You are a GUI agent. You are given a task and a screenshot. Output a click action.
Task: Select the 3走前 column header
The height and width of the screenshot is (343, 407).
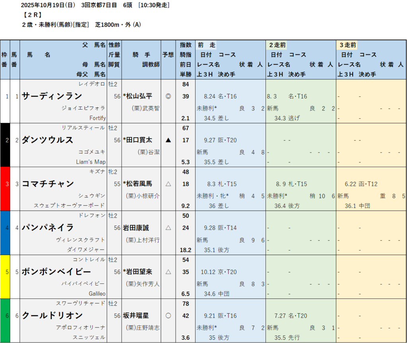pyautogui.click(x=348, y=45)
